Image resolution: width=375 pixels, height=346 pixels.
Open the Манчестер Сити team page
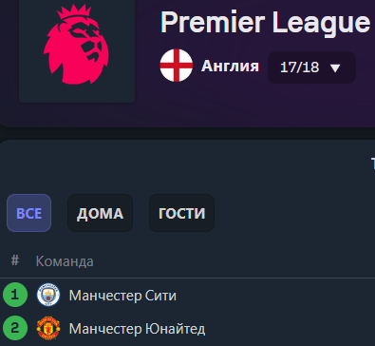(x=122, y=296)
